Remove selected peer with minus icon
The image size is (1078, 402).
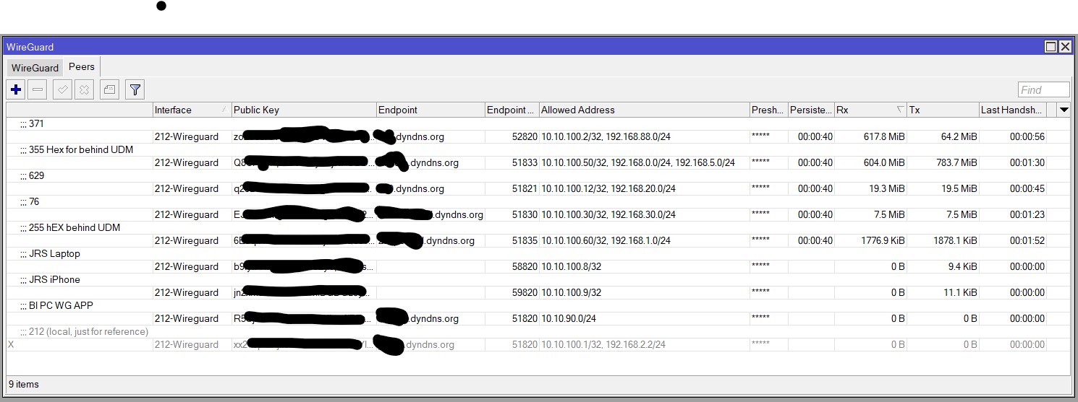pos(38,89)
